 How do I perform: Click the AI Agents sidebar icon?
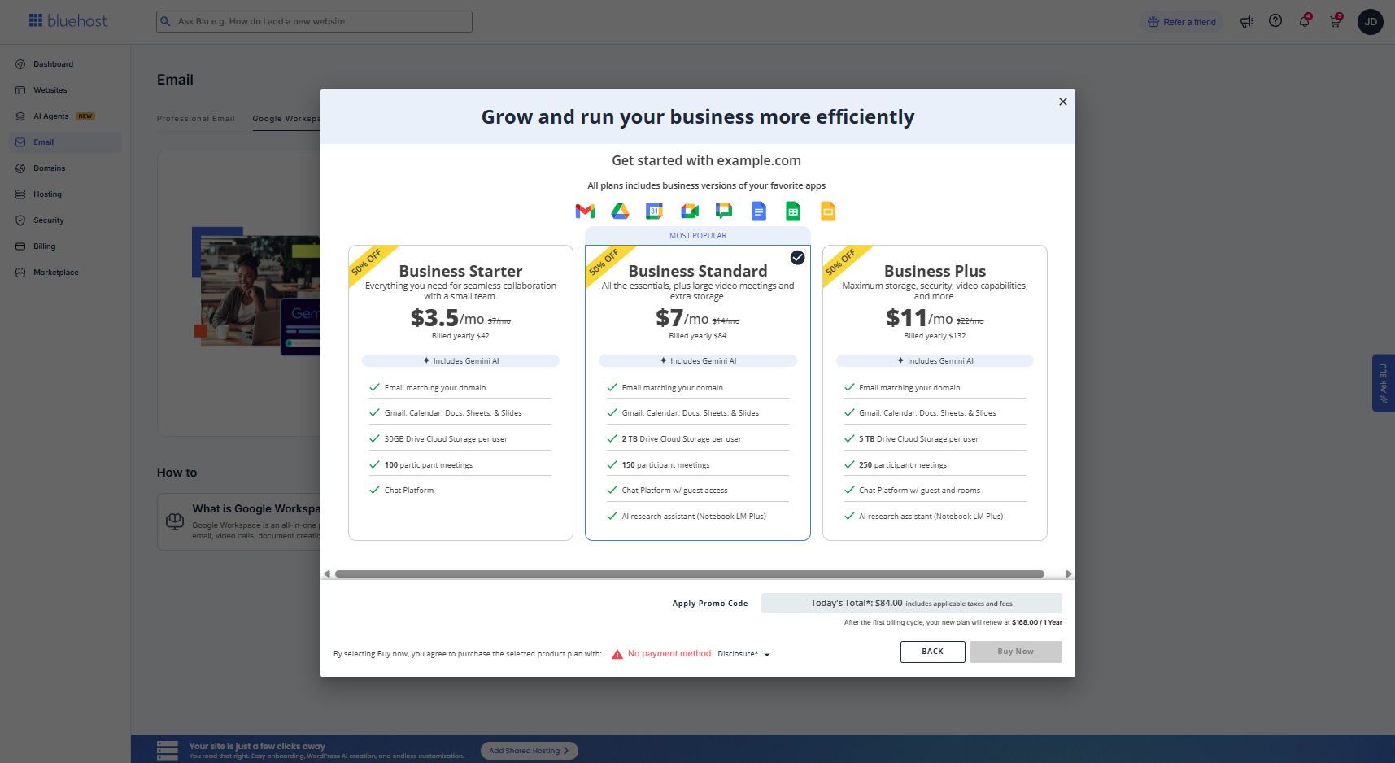pos(20,116)
